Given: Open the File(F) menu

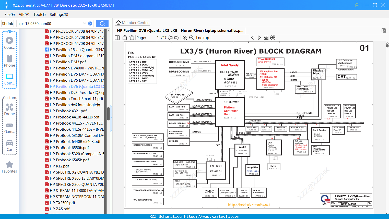Looking at the screenshot, I should pyautogui.click(x=10, y=15).
